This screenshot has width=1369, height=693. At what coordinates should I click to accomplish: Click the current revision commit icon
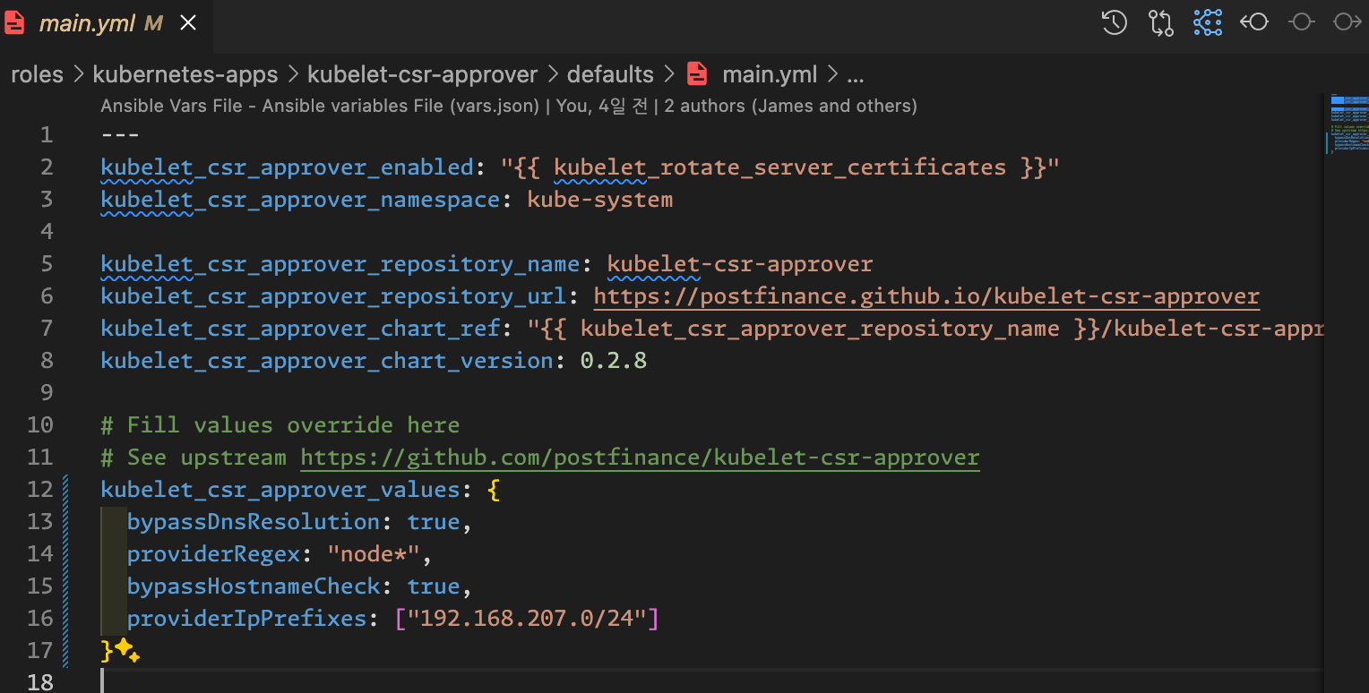click(x=1301, y=22)
